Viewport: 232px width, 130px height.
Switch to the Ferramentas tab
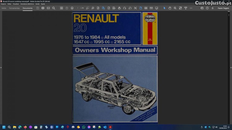[x=14, y=8]
